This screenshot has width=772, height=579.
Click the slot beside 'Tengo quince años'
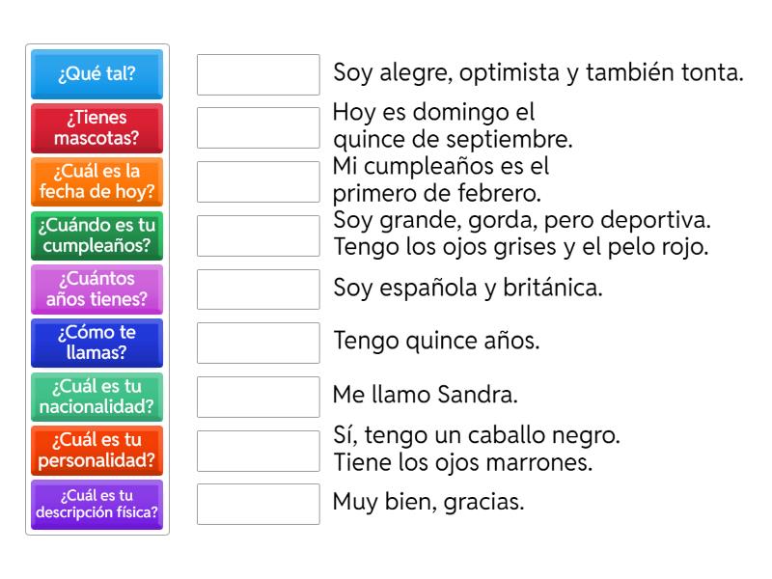pos(257,341)
